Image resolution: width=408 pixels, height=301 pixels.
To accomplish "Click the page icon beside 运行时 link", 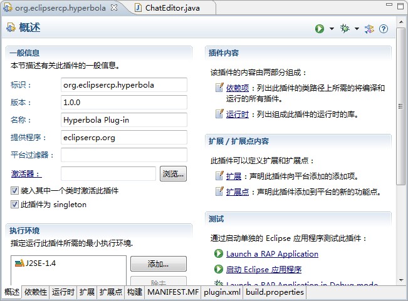I will click(x=219, y=114).
